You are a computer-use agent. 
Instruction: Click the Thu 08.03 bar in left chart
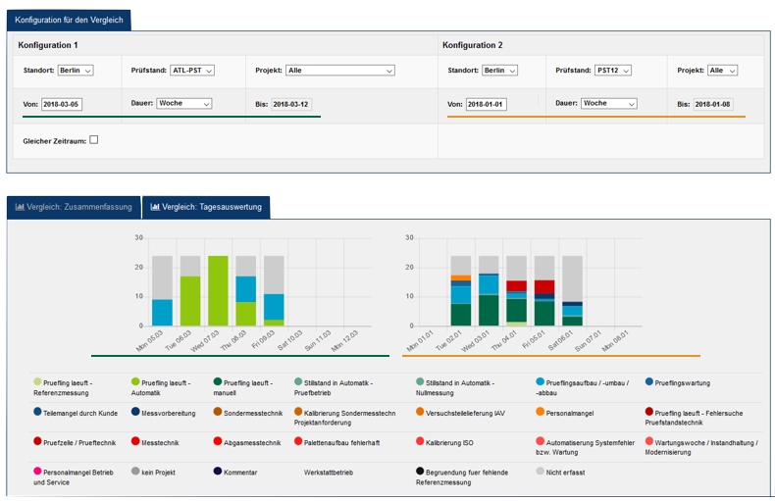click(x=245, y=290)
